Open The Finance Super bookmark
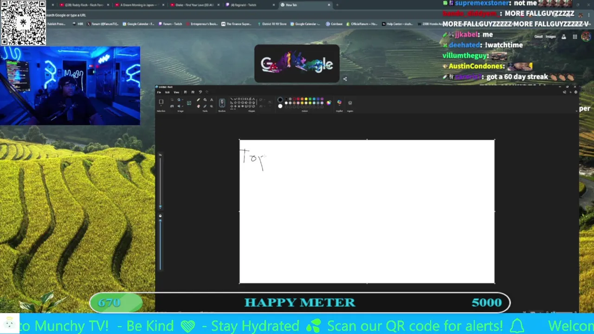 coord(237,24)
